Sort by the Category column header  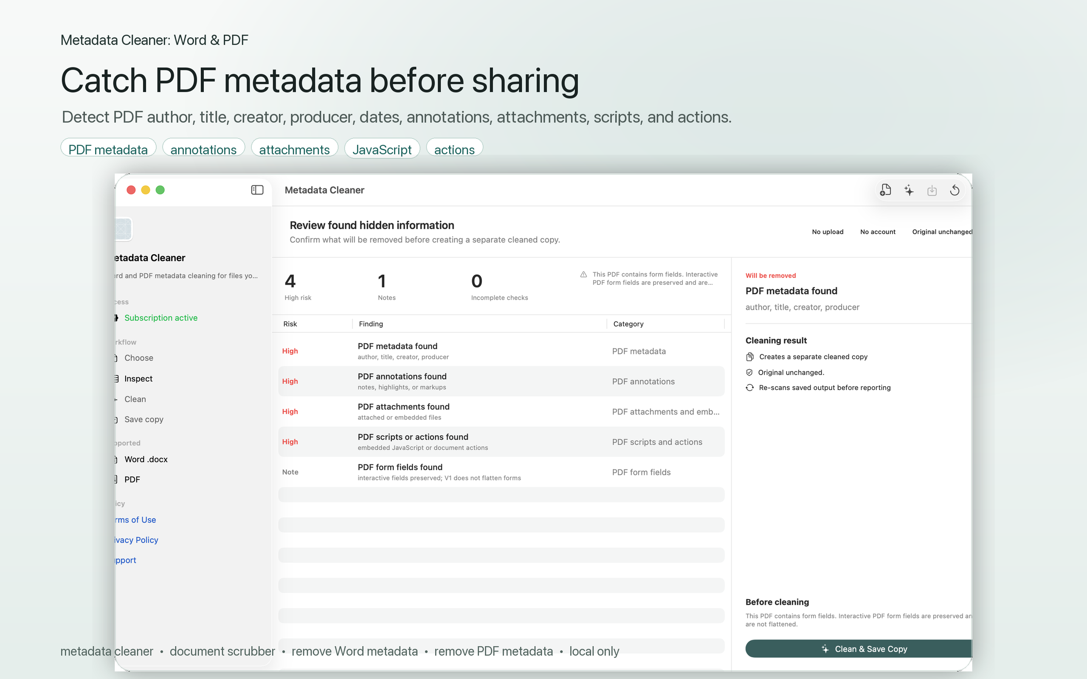(628, 324)
